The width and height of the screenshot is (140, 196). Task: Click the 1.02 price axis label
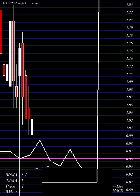click(129, 120)
